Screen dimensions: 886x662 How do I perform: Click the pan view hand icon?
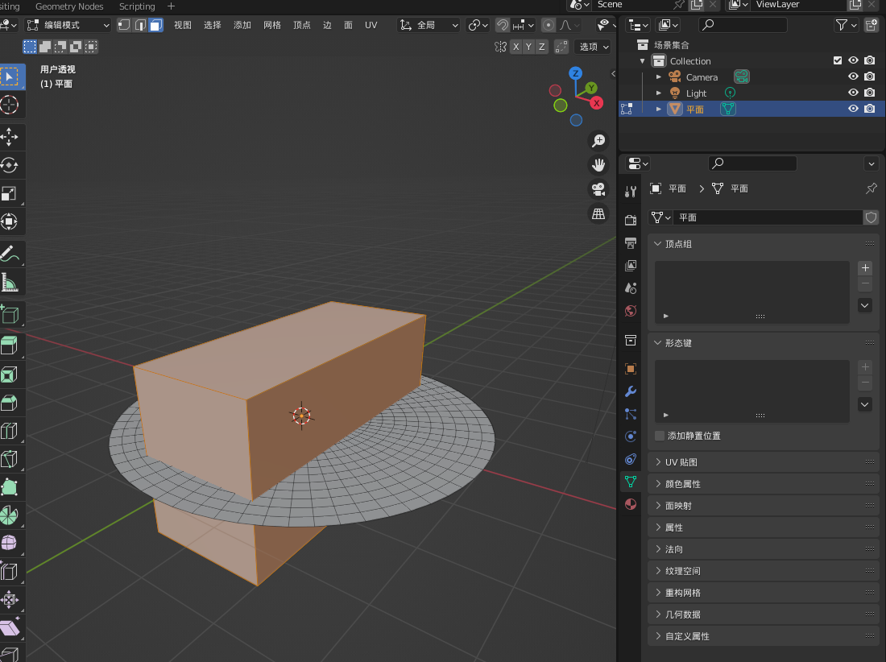[x=598, y=165]
